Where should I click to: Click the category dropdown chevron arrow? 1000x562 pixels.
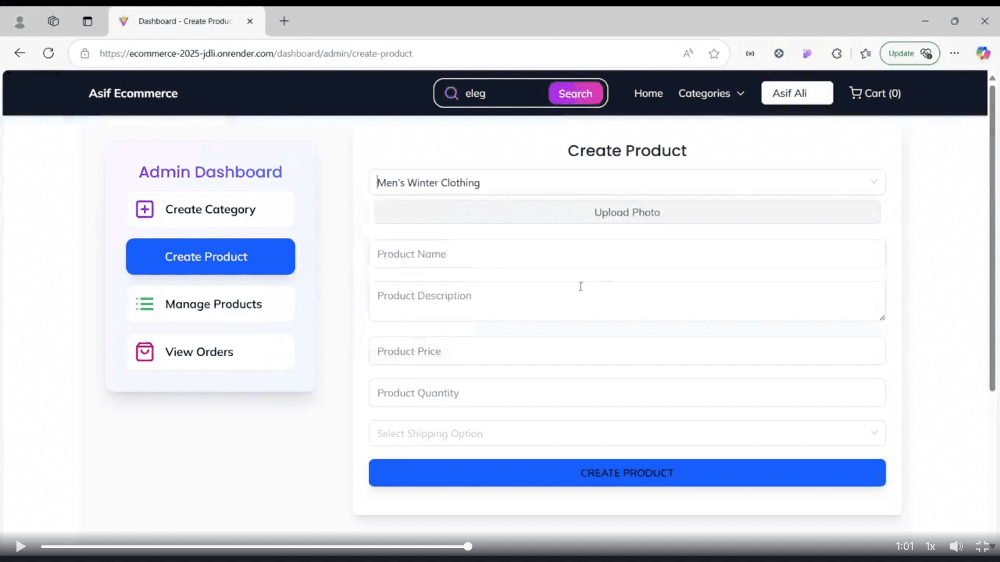click(874, 182)
